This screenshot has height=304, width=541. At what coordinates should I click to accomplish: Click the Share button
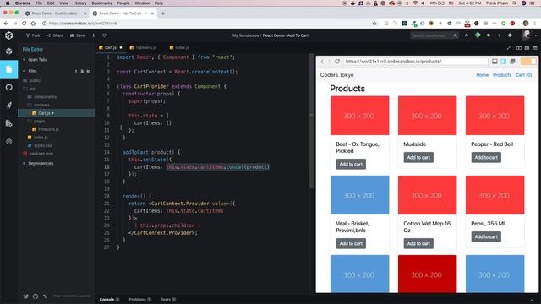(x=55, y=35)
